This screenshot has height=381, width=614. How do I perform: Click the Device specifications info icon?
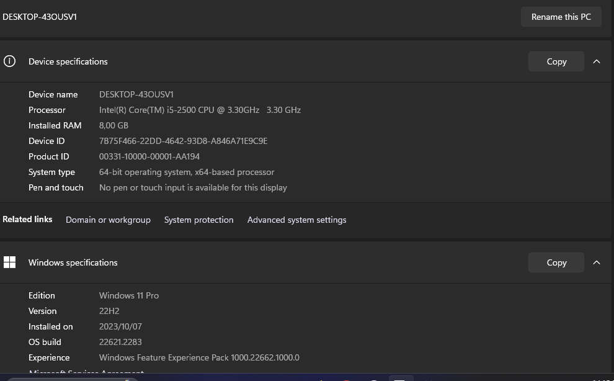tap(10, 61)
